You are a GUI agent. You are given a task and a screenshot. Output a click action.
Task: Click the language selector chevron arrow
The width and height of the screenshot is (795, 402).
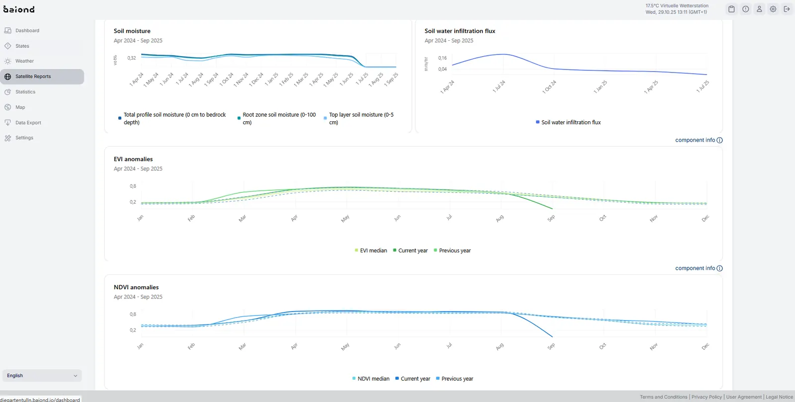click(76, 376)
